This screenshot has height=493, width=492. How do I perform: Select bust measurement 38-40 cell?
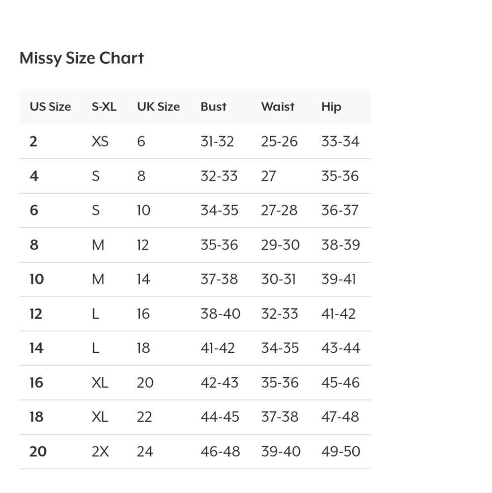point(220,314)
